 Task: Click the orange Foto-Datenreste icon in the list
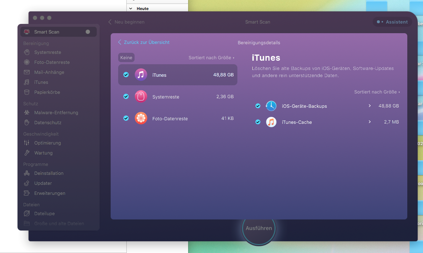coord(141,118)
